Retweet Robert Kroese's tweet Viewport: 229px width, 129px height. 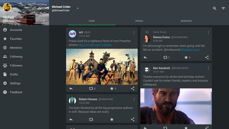coord(91,120)
